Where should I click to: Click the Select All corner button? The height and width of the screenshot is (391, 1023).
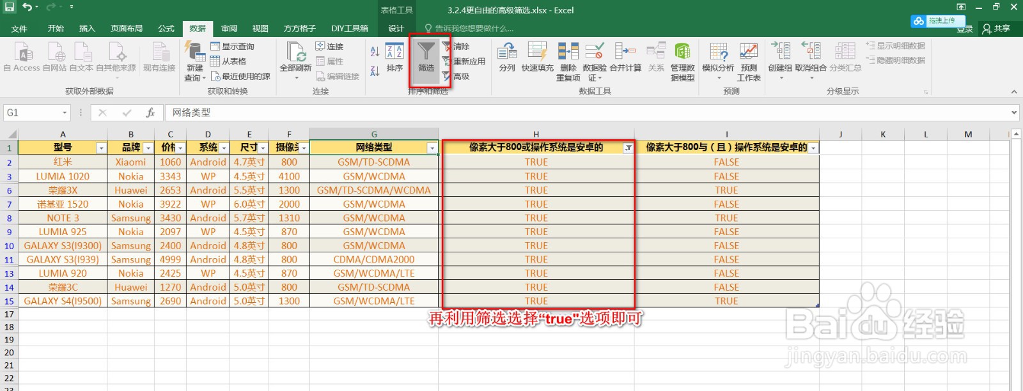tap(9, 134)
